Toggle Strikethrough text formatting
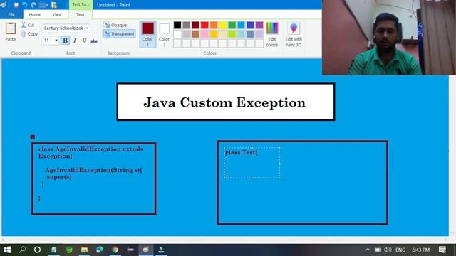456x256 pixels. tap(94, 41)
